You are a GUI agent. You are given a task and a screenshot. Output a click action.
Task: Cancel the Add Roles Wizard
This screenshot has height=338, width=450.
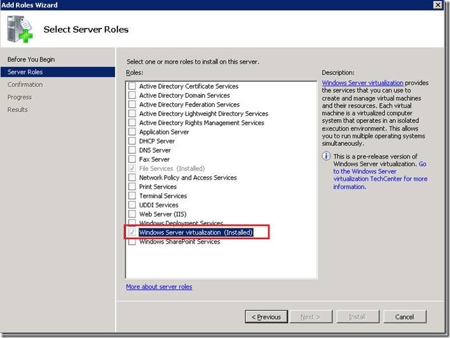click(405, 317)
